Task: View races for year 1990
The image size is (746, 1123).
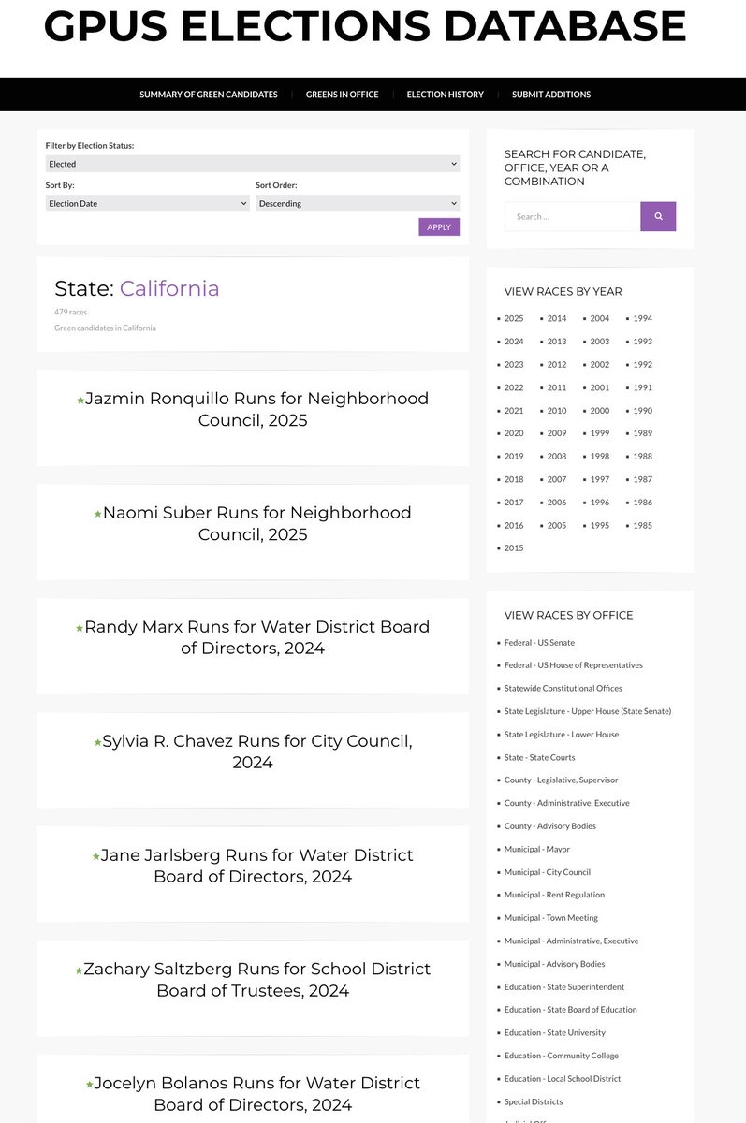Action: pyautogui.click(x=642, y=410)
